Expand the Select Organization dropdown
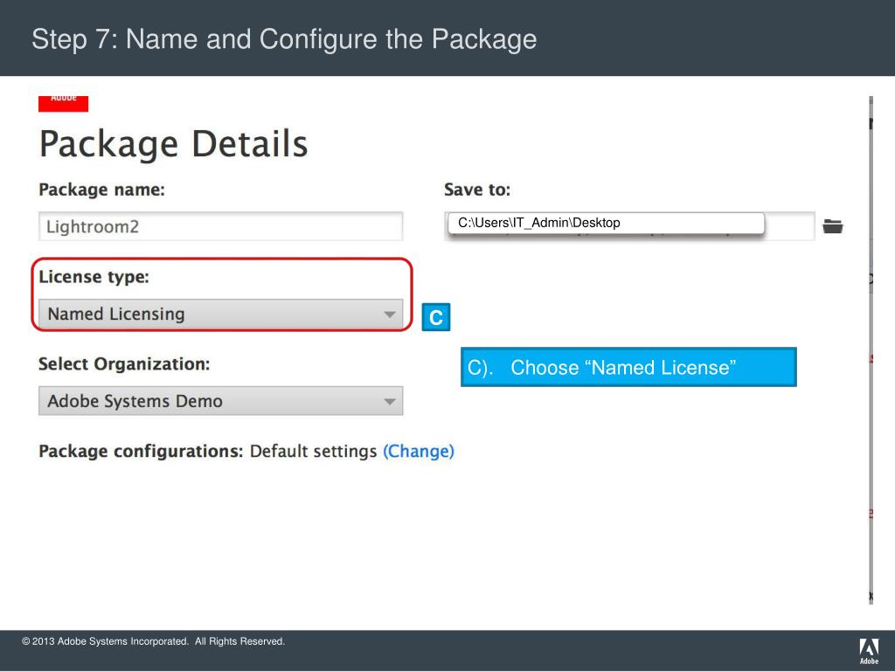 (x=220, y=401)
